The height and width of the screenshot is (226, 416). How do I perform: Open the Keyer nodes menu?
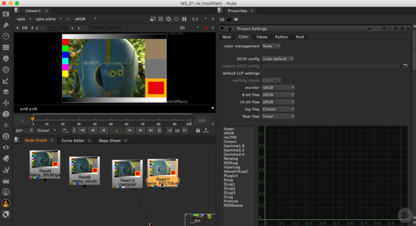pyautogui.click(x=6, y=80)
